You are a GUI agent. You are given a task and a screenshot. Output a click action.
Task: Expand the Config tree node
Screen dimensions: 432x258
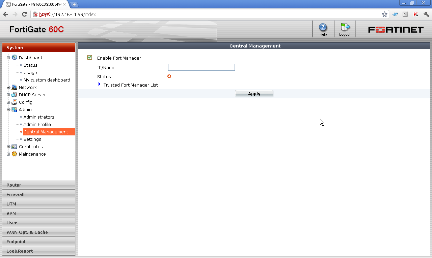point(8,102)
